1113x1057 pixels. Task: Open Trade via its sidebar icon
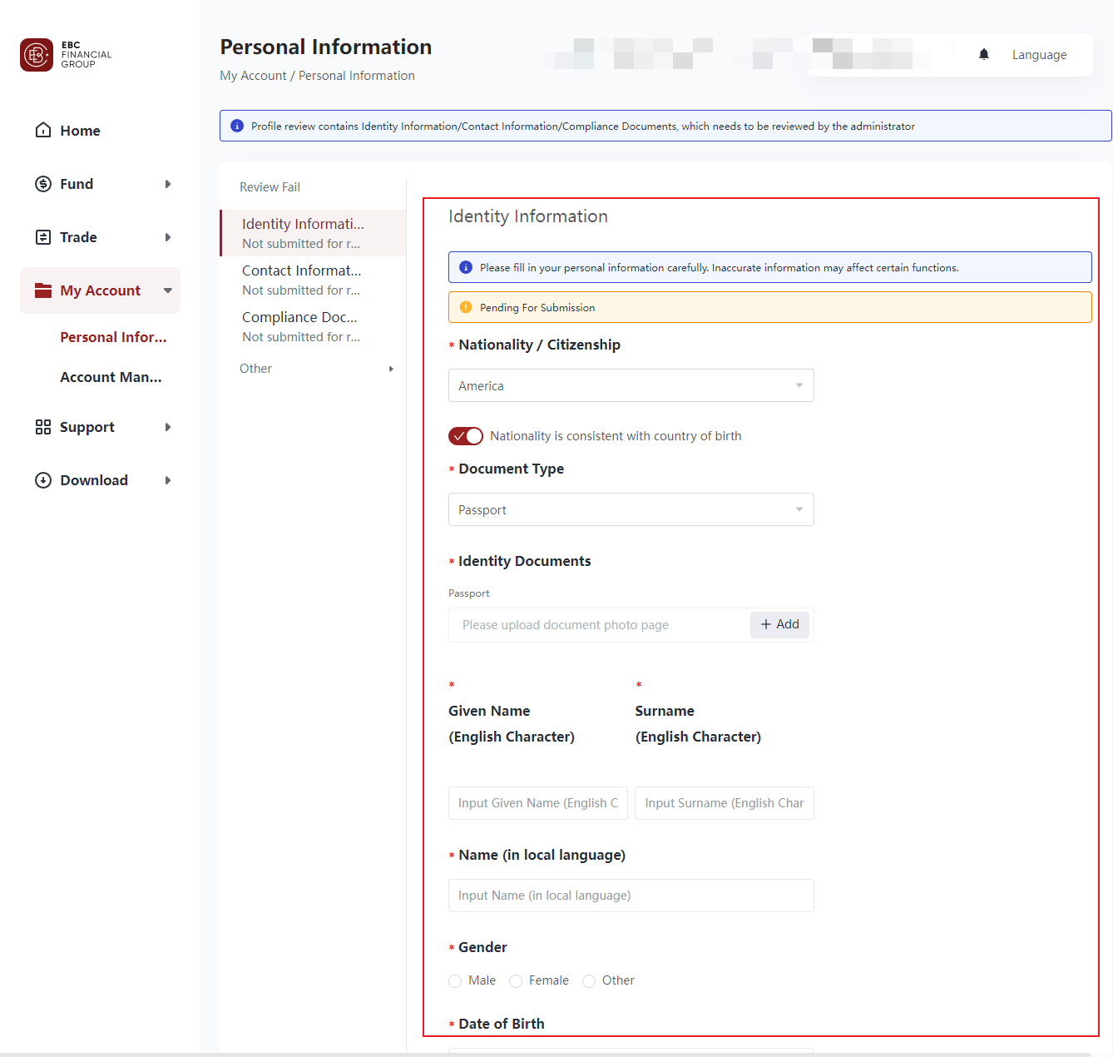(43, 236)
